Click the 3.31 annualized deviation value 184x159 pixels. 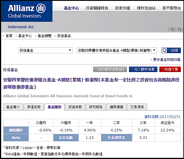(x=143, y=137)
